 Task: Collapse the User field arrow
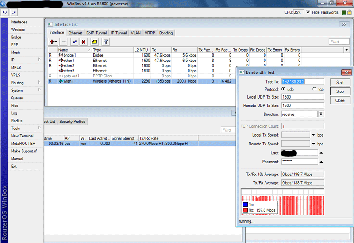point(321,153)
